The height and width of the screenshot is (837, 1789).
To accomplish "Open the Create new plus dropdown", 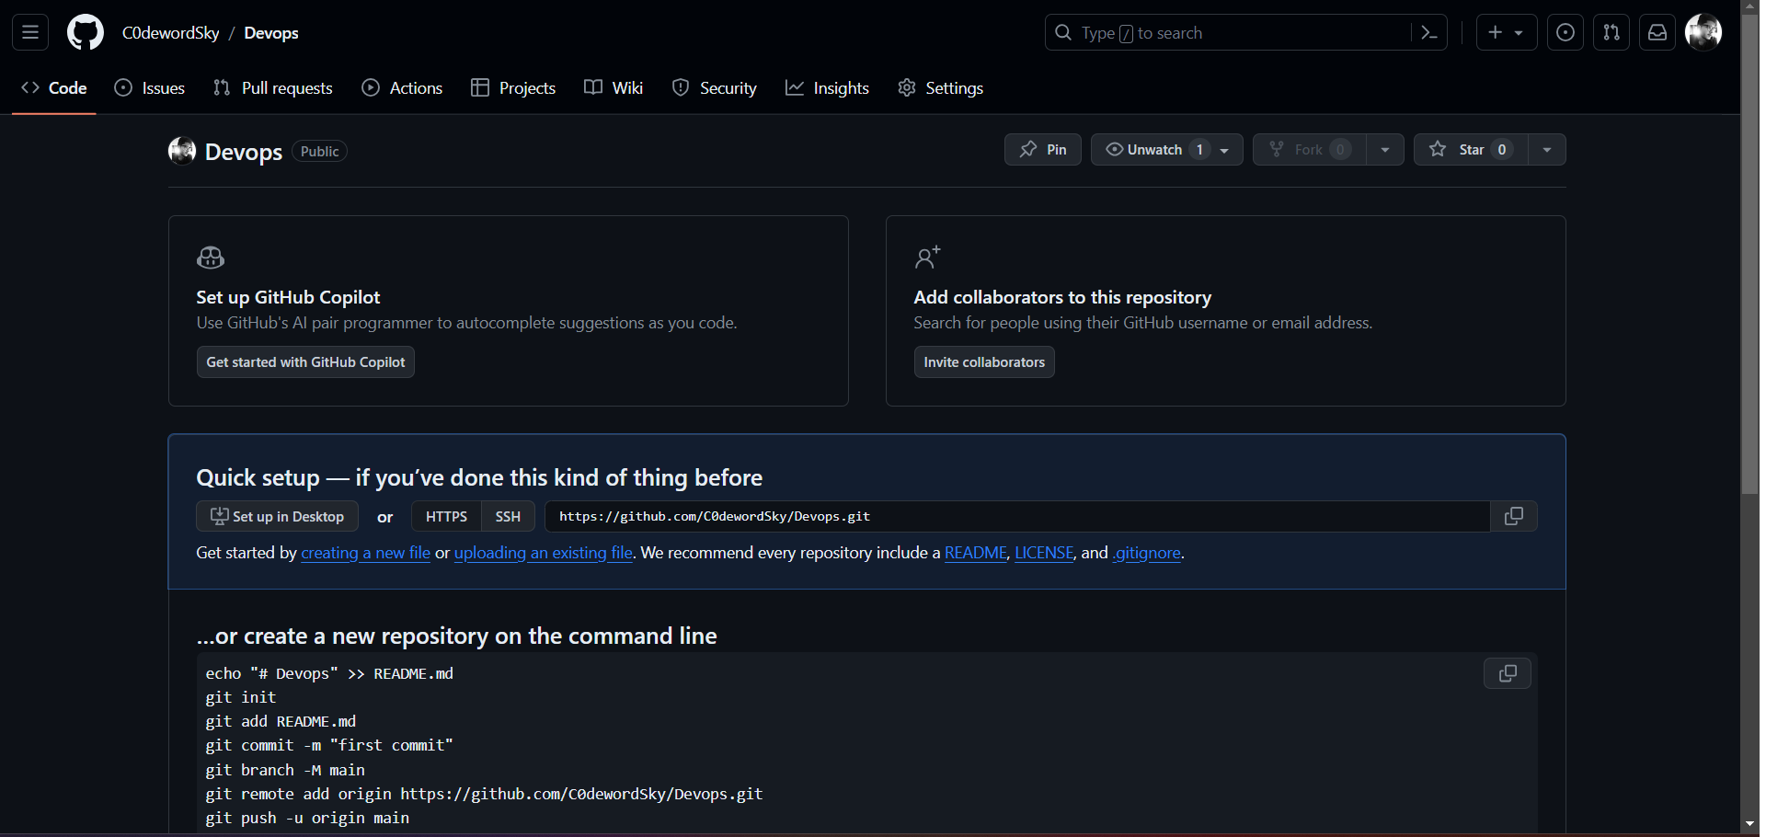I will tap(1507, 33).
